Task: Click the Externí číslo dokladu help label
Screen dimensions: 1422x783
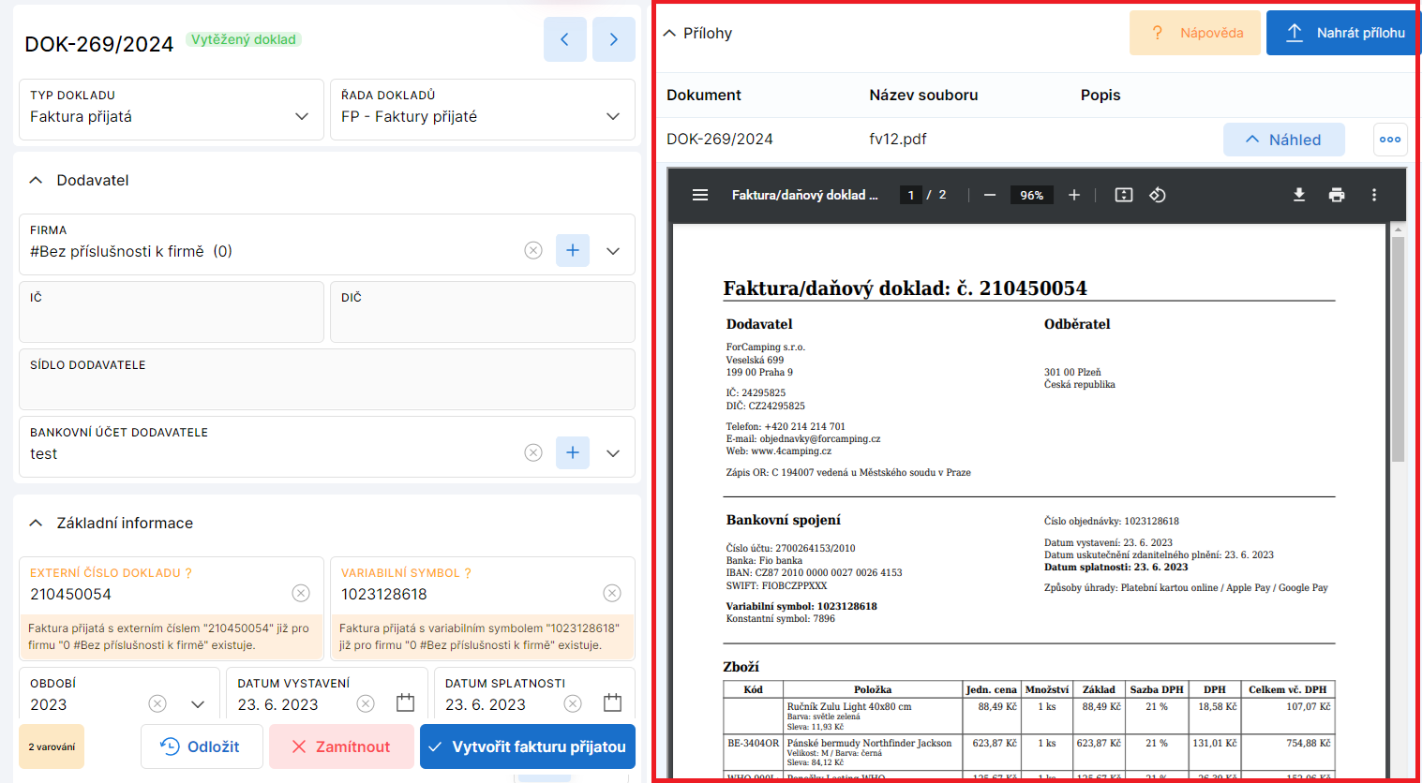Action: point(111,572)
